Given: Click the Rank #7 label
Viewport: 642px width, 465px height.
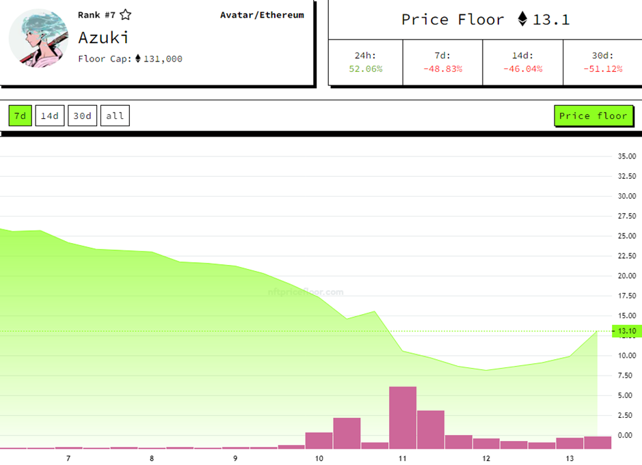Looking at the screenshot, I should [x=96, y=15].
